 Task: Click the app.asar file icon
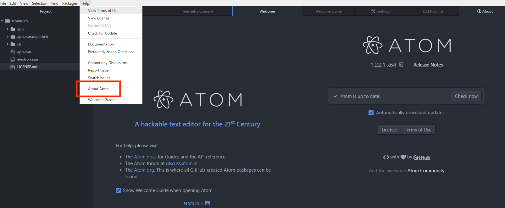tap(13, 52)
